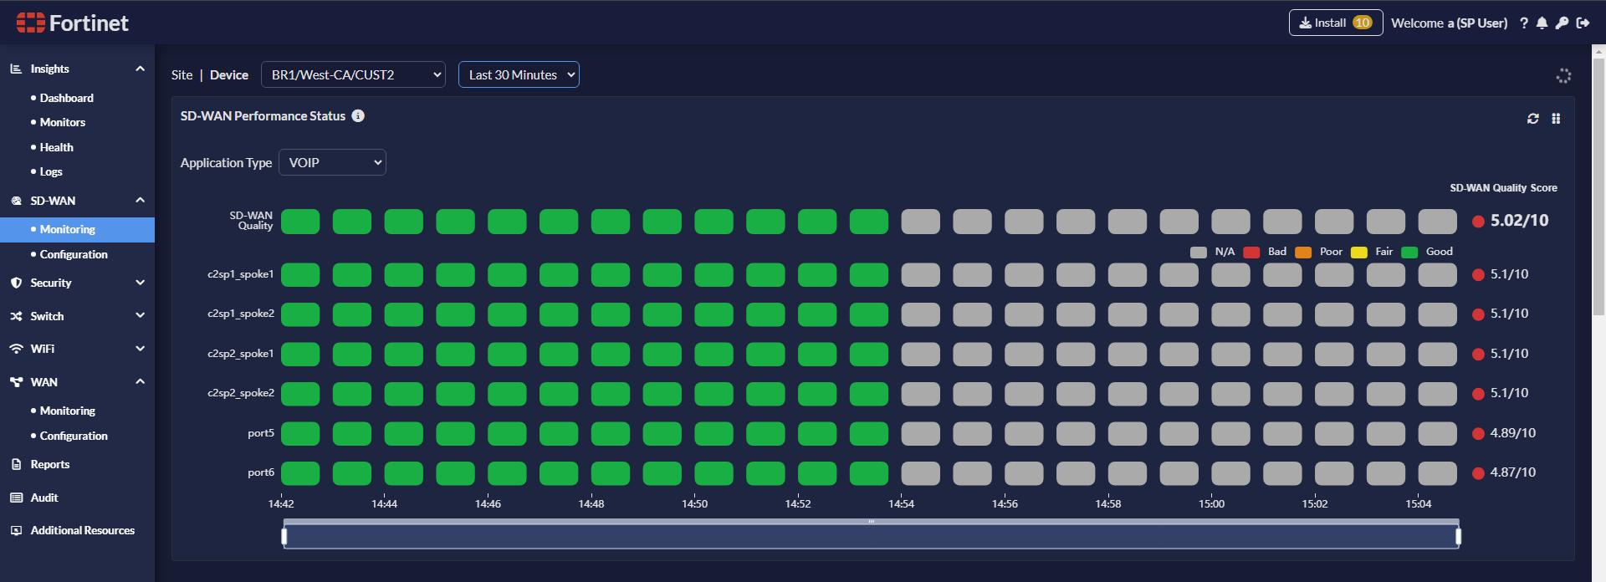Switch to Site view
Image resolution: width=1606 pixels, height=582 pixels.
tap(182, 74)
